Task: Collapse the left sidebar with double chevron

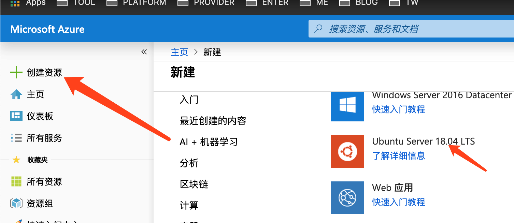Action: click(x=144, y=52)
